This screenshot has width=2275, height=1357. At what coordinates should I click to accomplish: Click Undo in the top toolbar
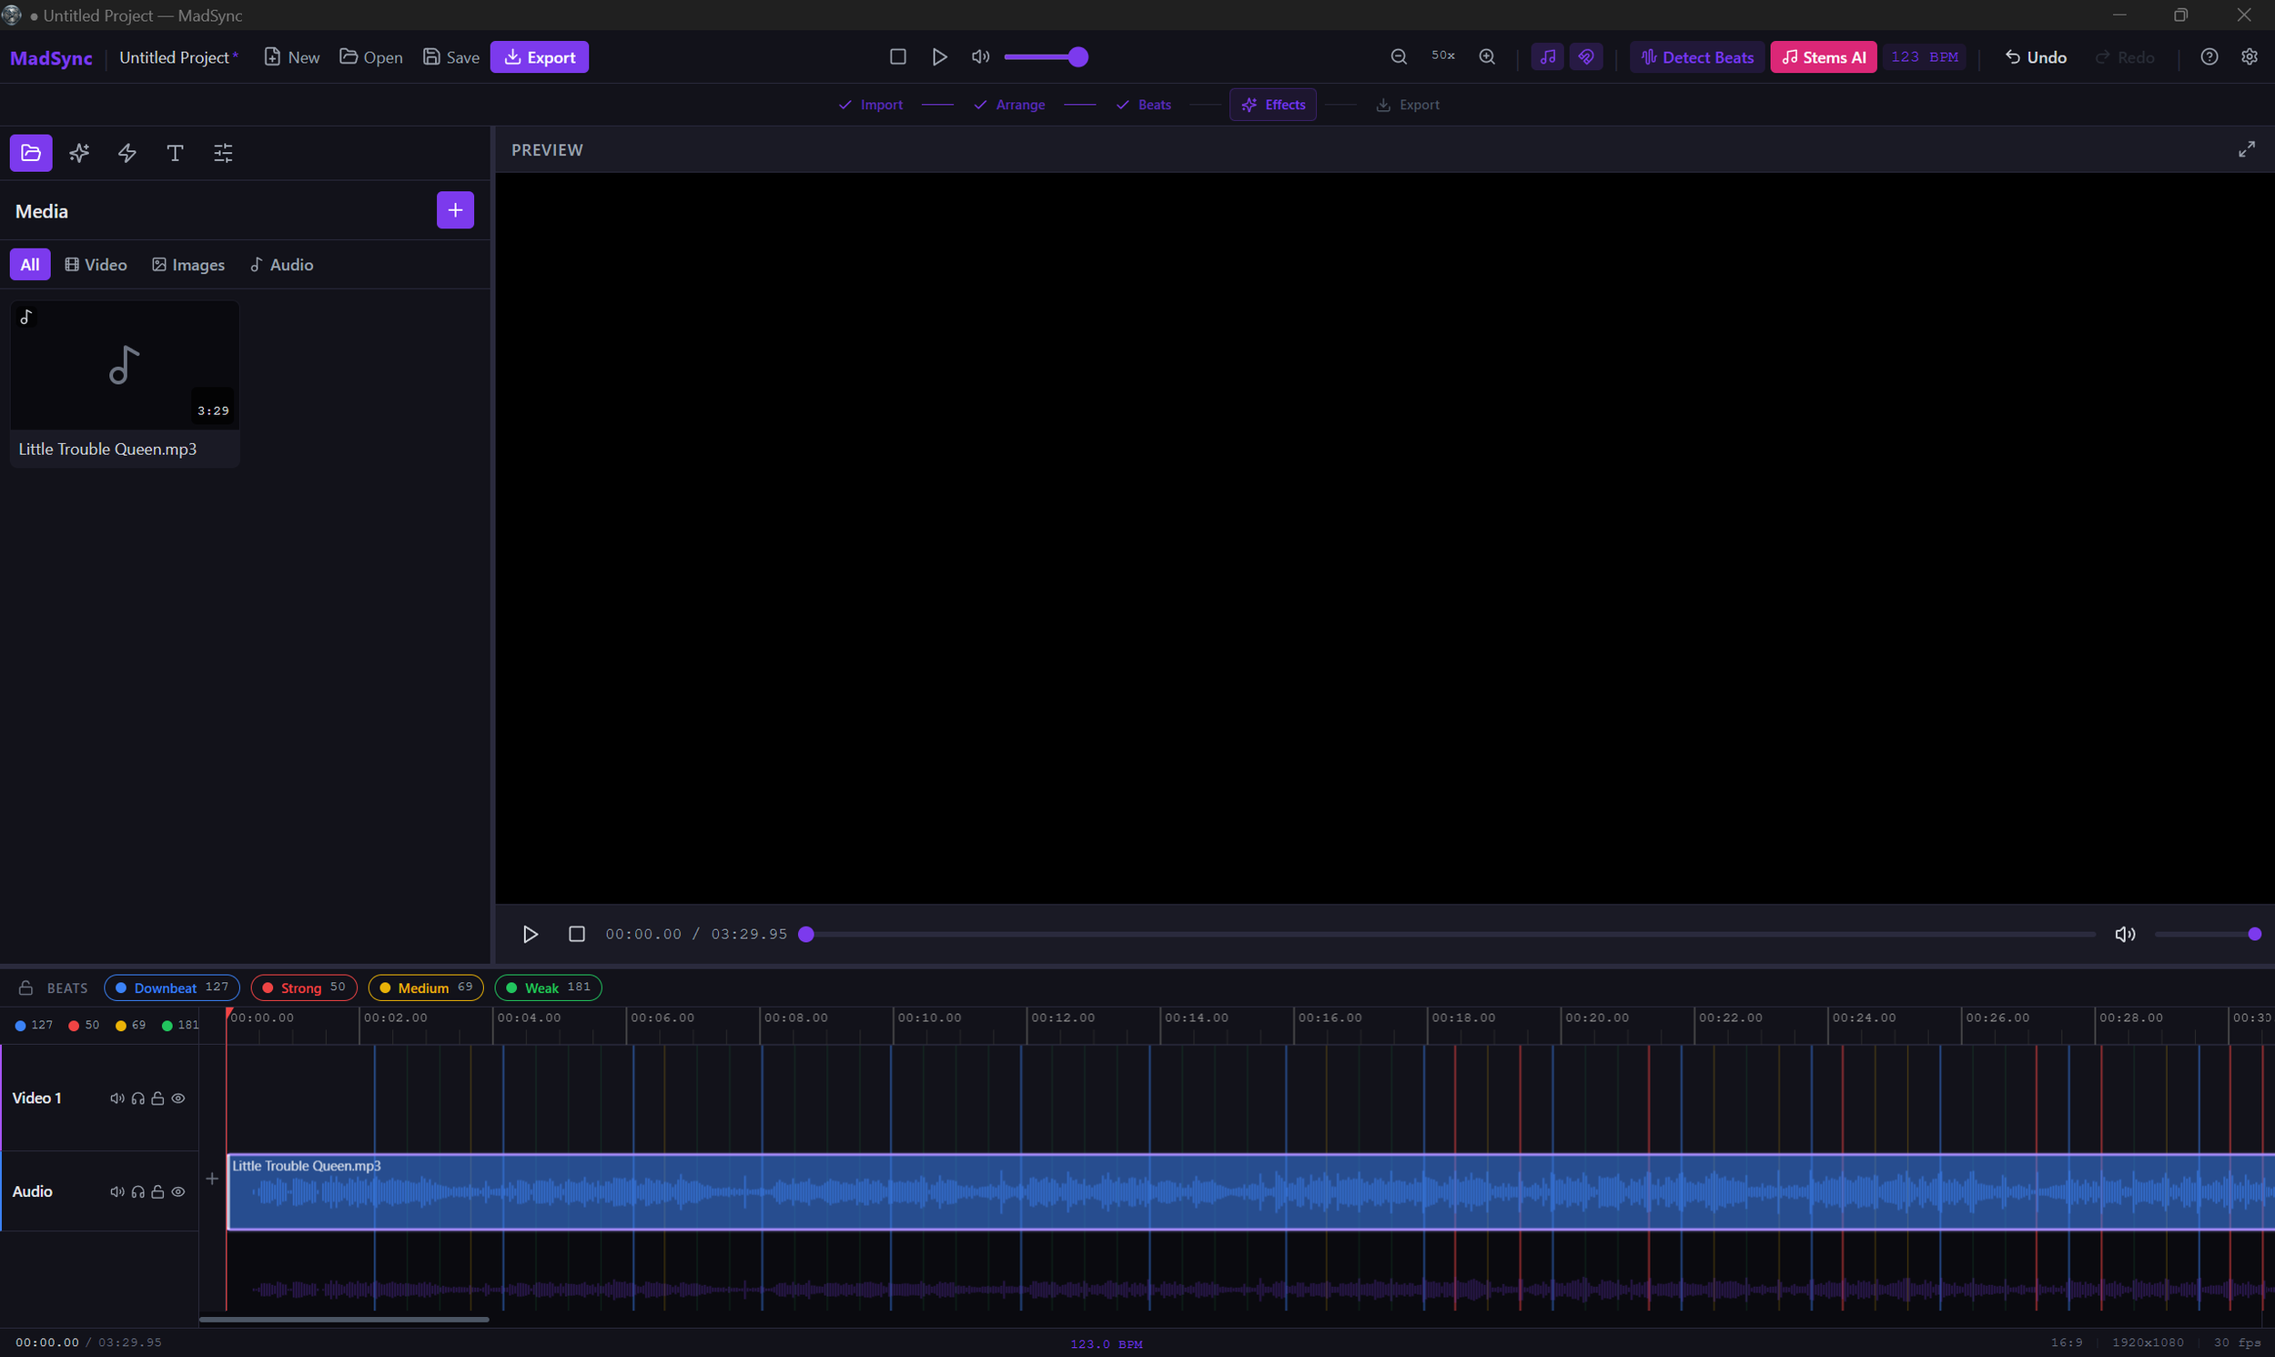[2036, 56]
